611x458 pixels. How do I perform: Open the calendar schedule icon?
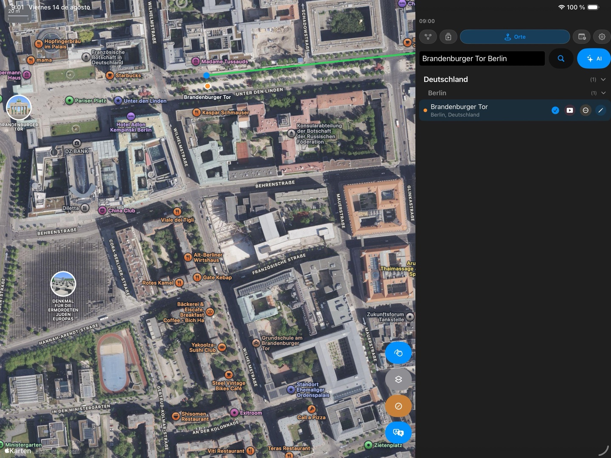click(x=582, y=37)
